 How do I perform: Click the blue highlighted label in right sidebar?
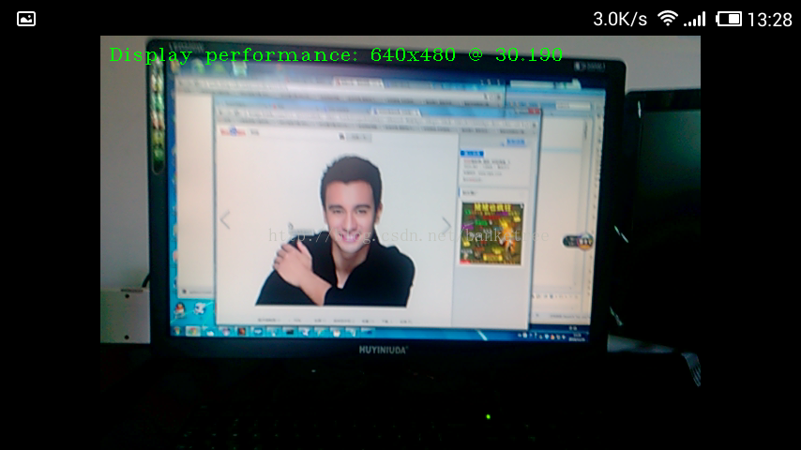pos(472,153)
